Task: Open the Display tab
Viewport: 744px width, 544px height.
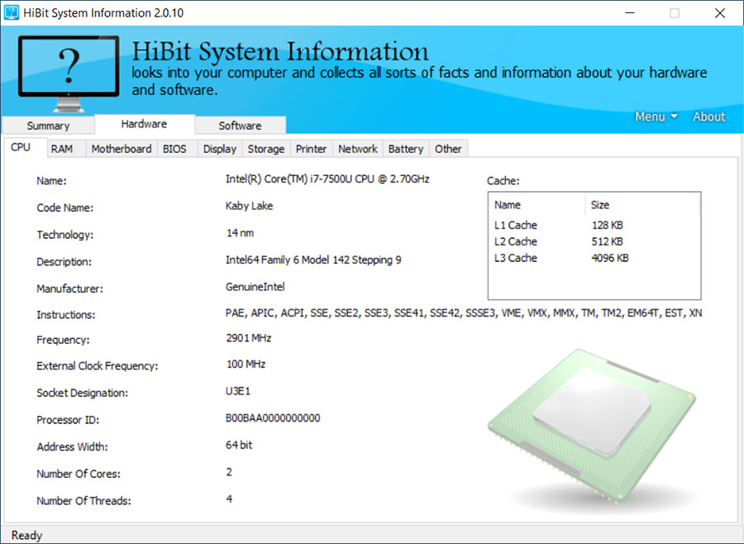Action: point(219,149)
